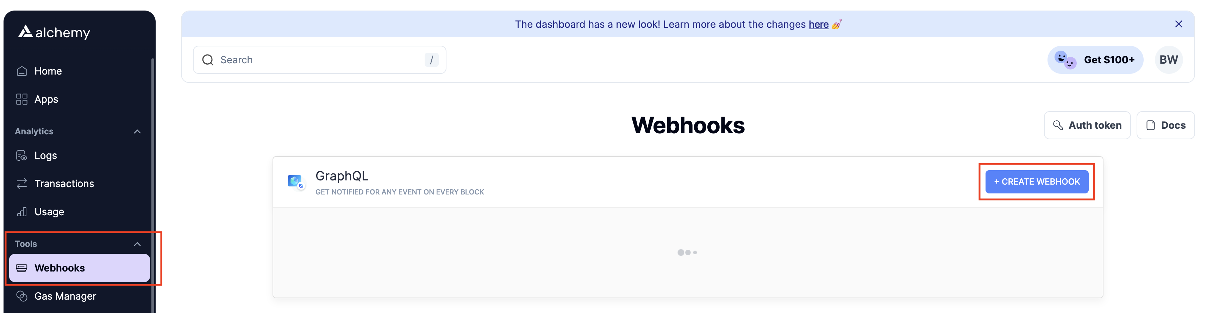Image resolution: width=1207 pixels, height=313 pixels.
Task: Click the Alchemy logo in sidebar
Action: pyautogui.click(x=54, y=32)
